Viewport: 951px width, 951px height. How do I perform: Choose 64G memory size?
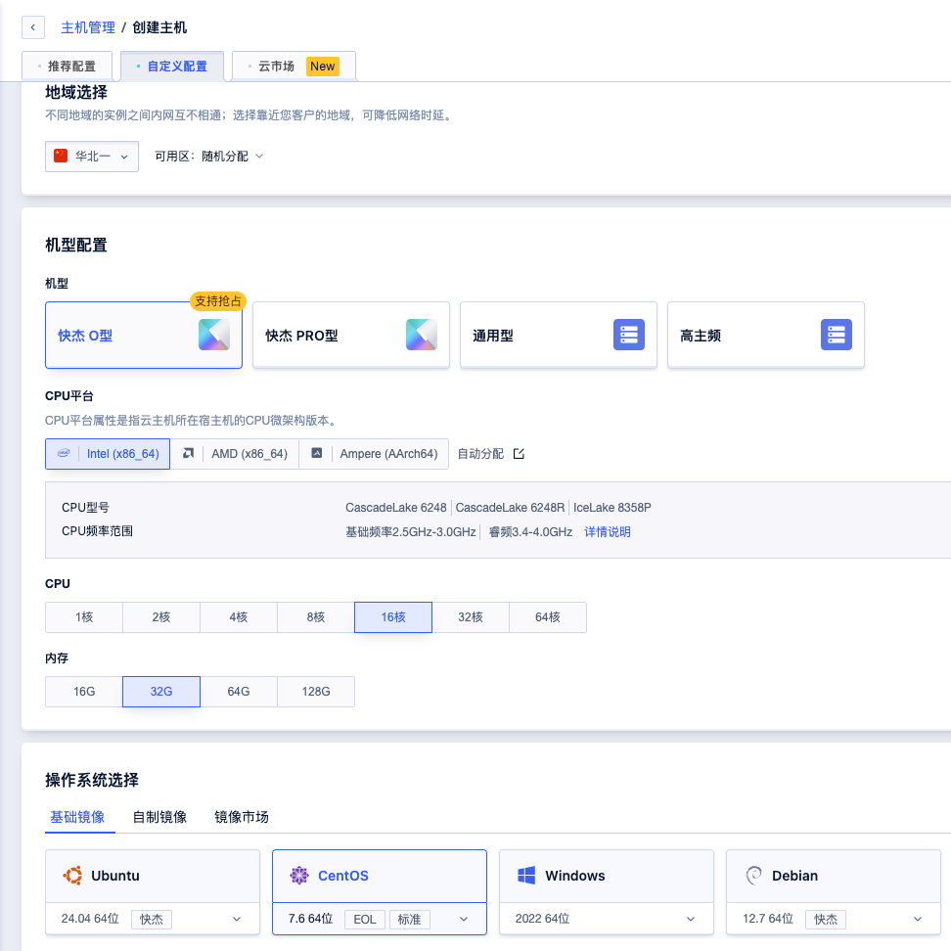click(239, 692)
